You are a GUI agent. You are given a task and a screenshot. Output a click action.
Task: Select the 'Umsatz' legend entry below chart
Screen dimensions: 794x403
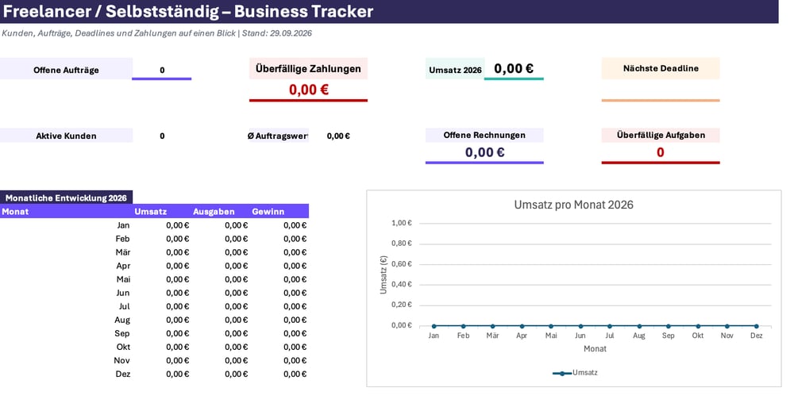pos(575,373)
